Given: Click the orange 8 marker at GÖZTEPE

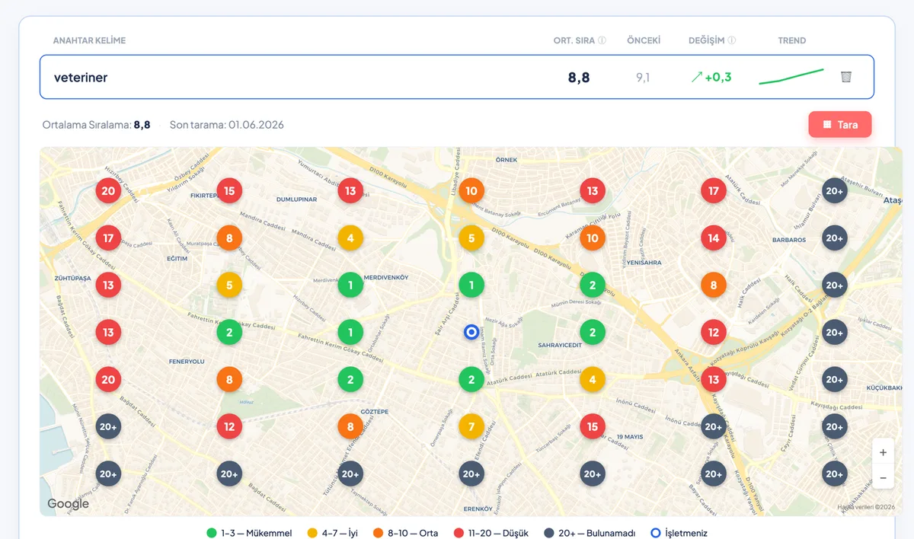Looking at the screenshot, I should click(350, 426).
